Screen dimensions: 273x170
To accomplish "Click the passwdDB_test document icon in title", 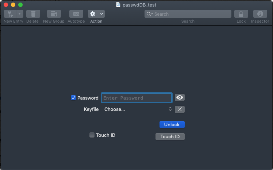I will pos(118,5).
